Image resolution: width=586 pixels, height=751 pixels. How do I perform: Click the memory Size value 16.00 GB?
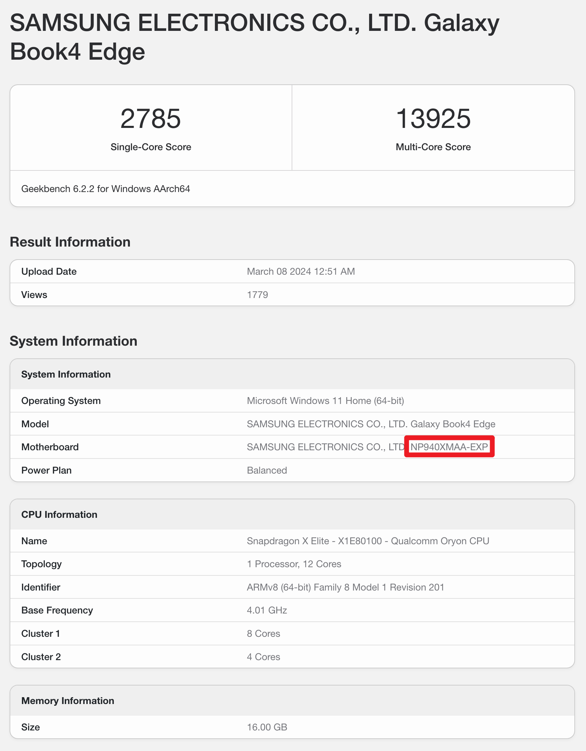pyautogui.click(x=267, y=727)
